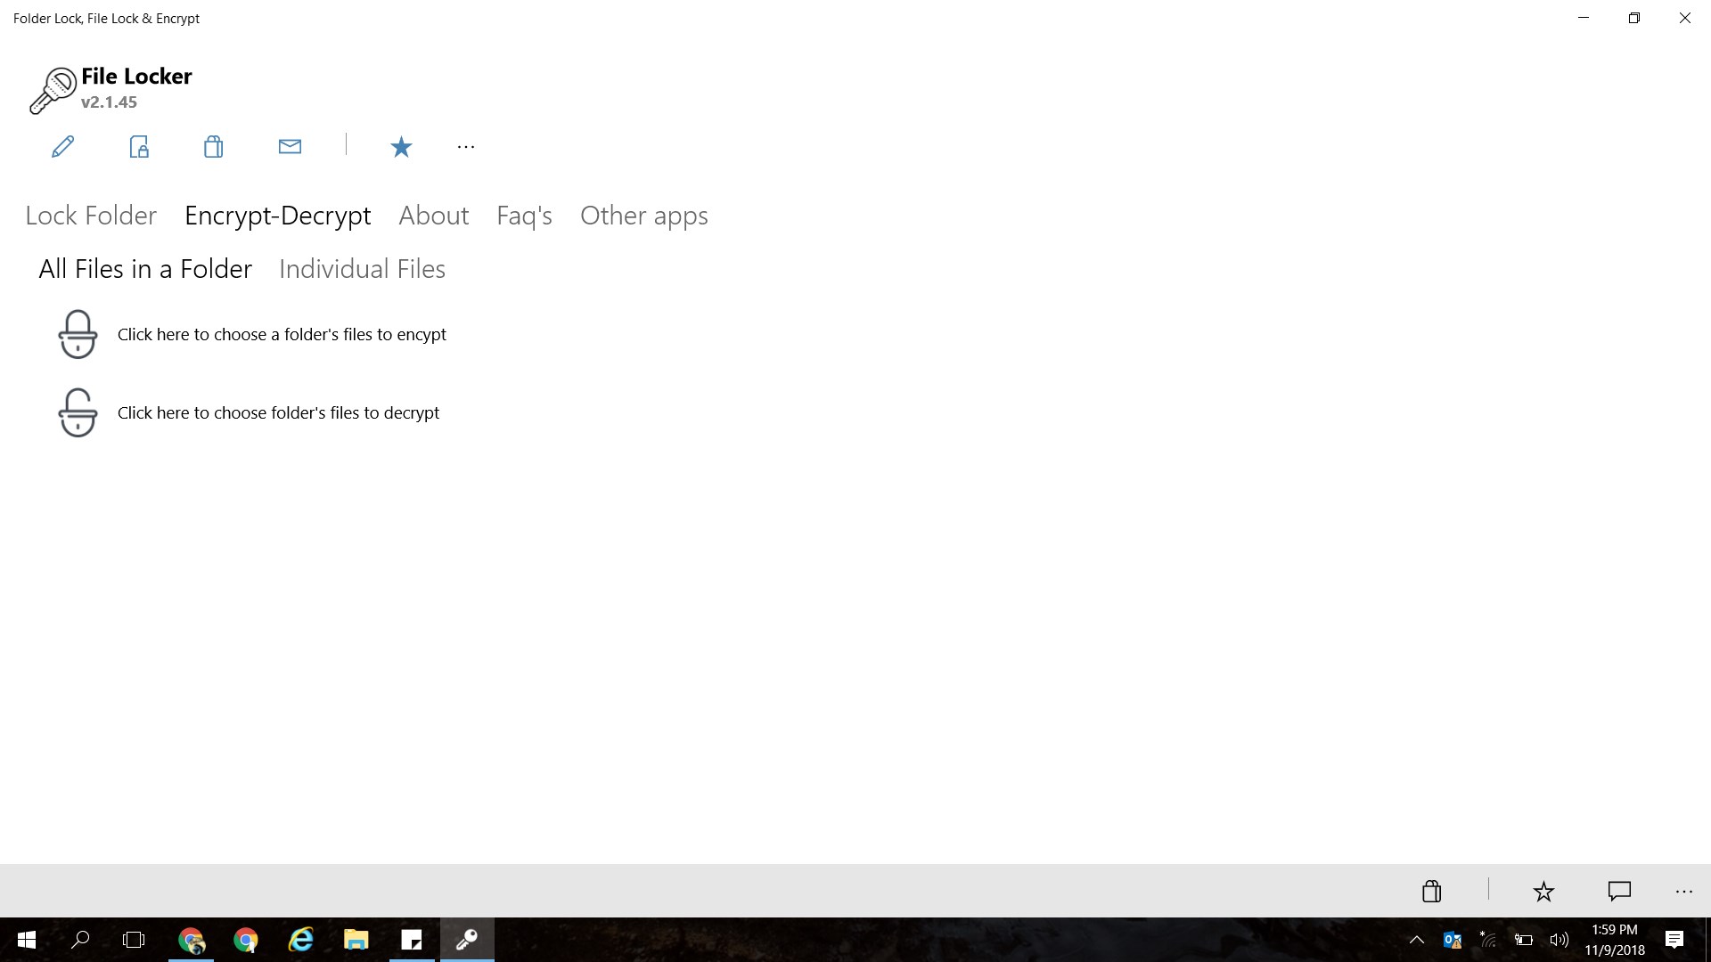Viewport: 1711px width, 962px height.
Task: Open the Other apps tab
Action: click(x=643, y=216)
